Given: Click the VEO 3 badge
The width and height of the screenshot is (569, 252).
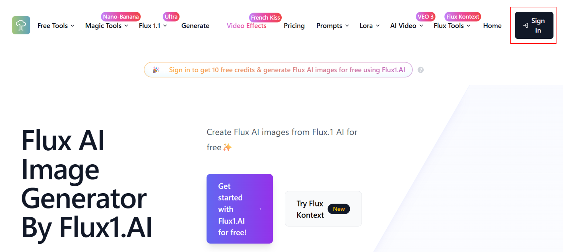Looking at the screenshot, I should (x=426, y=17).
